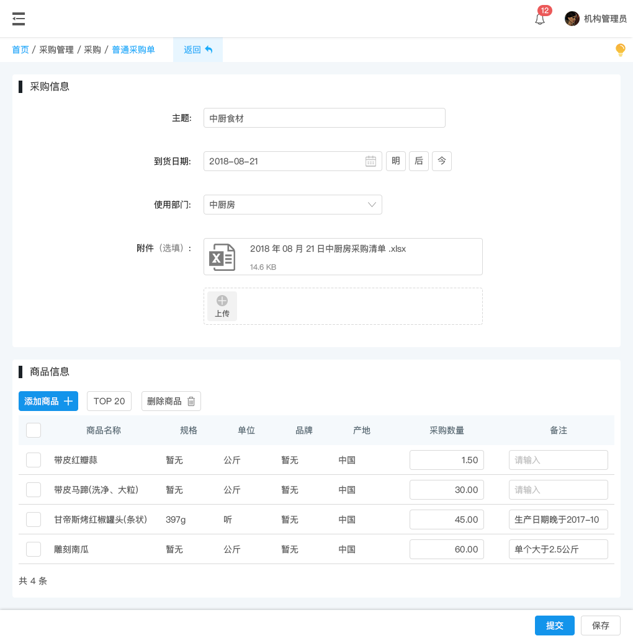Click the 保存 save button

(601, 626)
